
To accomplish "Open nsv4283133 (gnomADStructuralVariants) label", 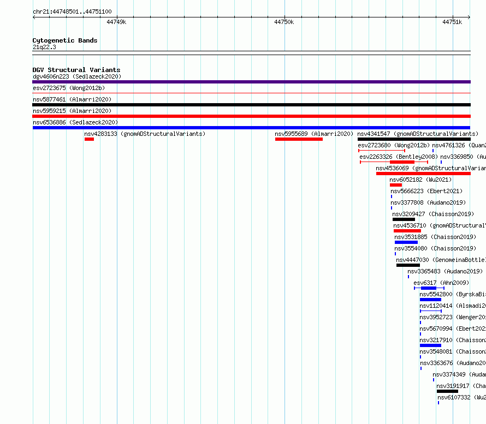I will pos(145,134).
